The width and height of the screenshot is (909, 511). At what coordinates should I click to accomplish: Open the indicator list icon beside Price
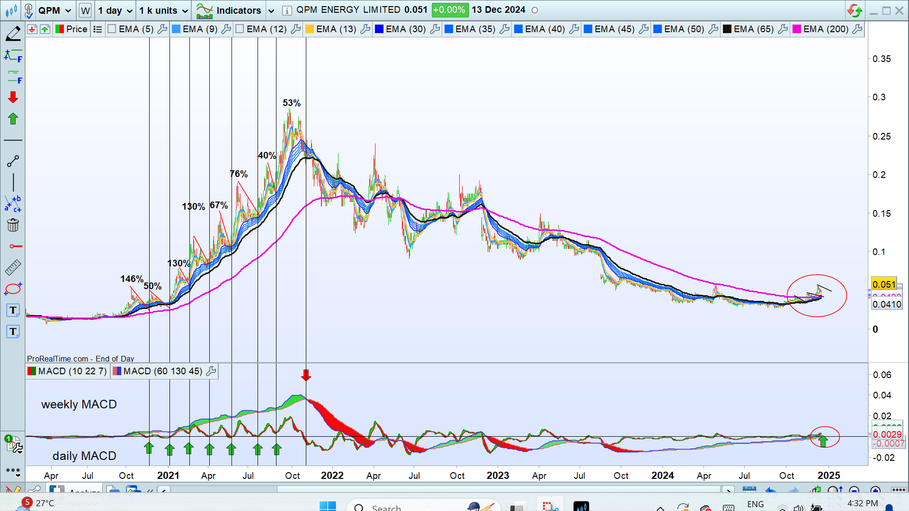coord(98,29)
